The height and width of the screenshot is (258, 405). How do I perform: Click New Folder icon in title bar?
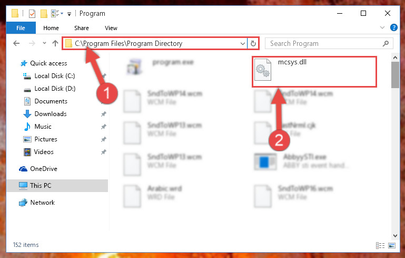pyautogui.click(x=44, y=14)
